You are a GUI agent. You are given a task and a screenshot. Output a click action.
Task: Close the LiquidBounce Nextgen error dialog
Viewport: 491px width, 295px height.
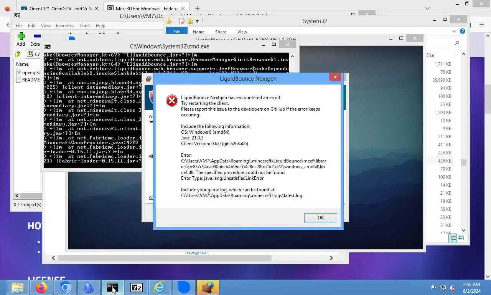[x=335, y=77]
